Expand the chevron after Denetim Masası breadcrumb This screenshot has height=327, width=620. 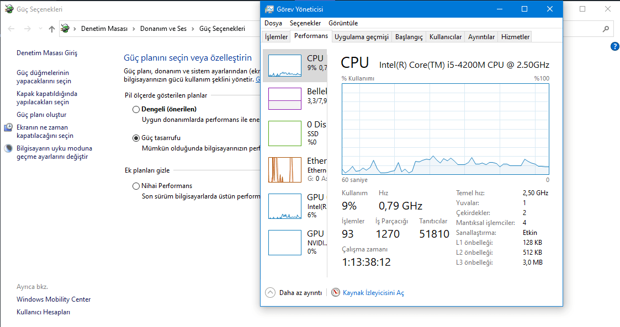click(134, 29)
